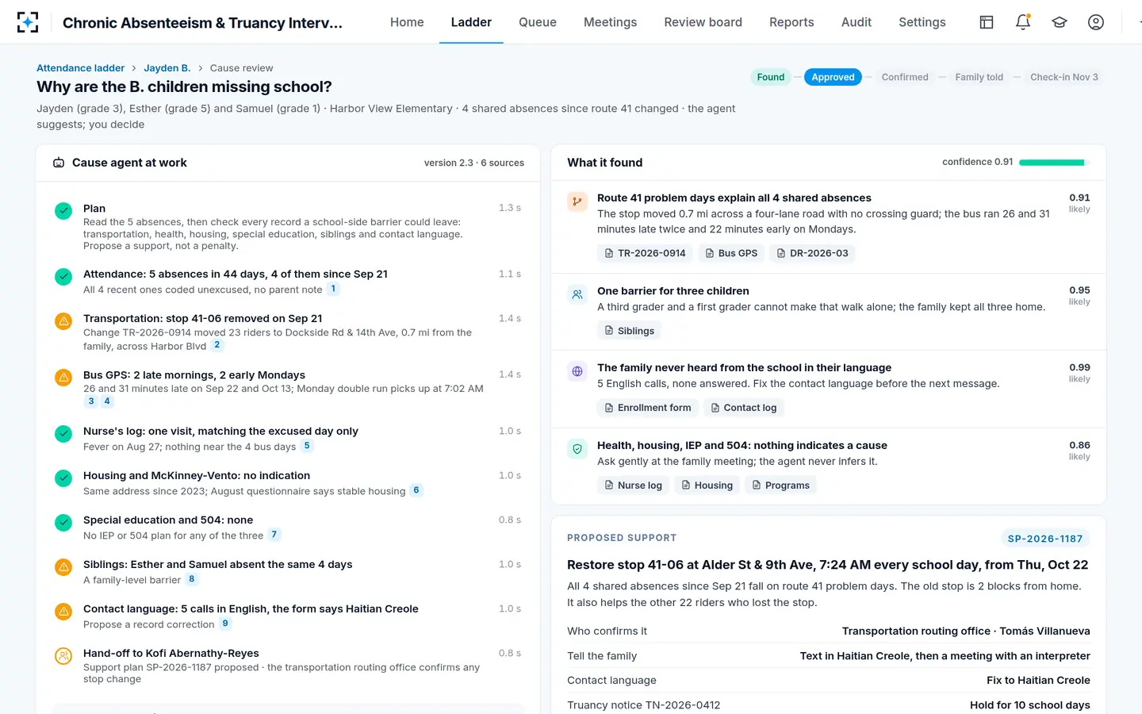Click the SP-2026-1187 support plan badge
Viewport: 1142px width, 714px height.
1045,539
